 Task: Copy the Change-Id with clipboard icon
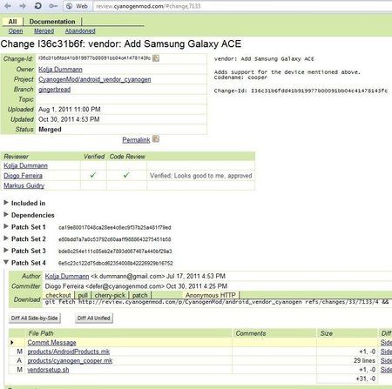(x=156, y=58)
